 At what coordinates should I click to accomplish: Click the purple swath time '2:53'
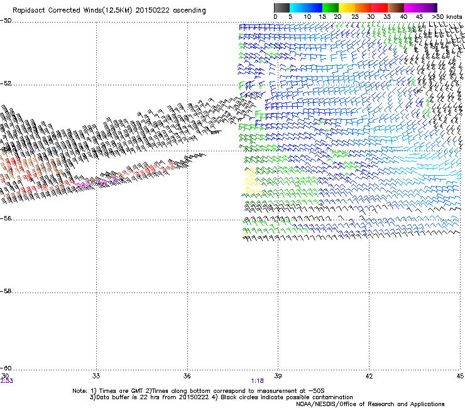[x=6, y=381]
